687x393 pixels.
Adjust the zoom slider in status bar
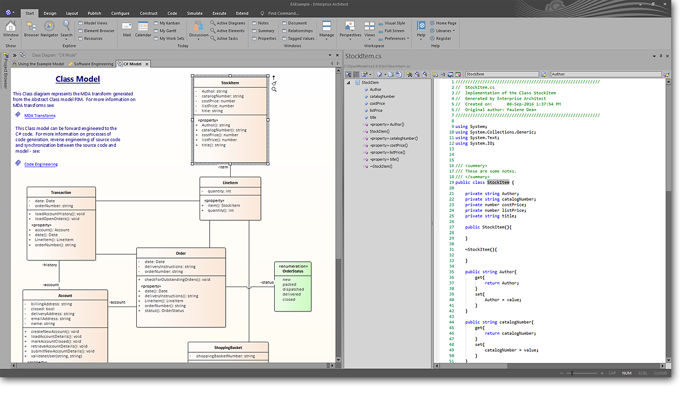tap(572, 373)
